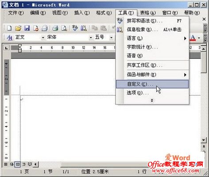The height and width of the screenshot is (177, 209).
Task: Click the Previous Page double-arrow button
Action: [x=204, y=146]
